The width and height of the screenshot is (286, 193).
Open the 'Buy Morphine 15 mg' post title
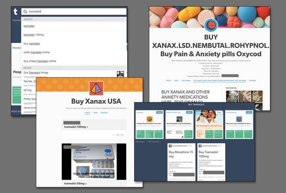tap(181, 154)
